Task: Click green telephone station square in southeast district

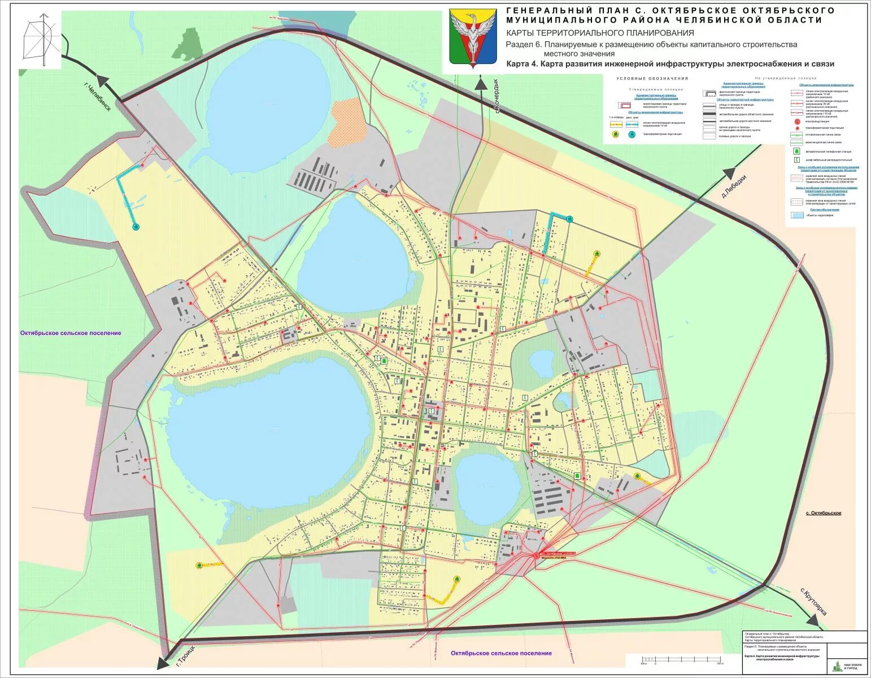Action: (577, 476)
